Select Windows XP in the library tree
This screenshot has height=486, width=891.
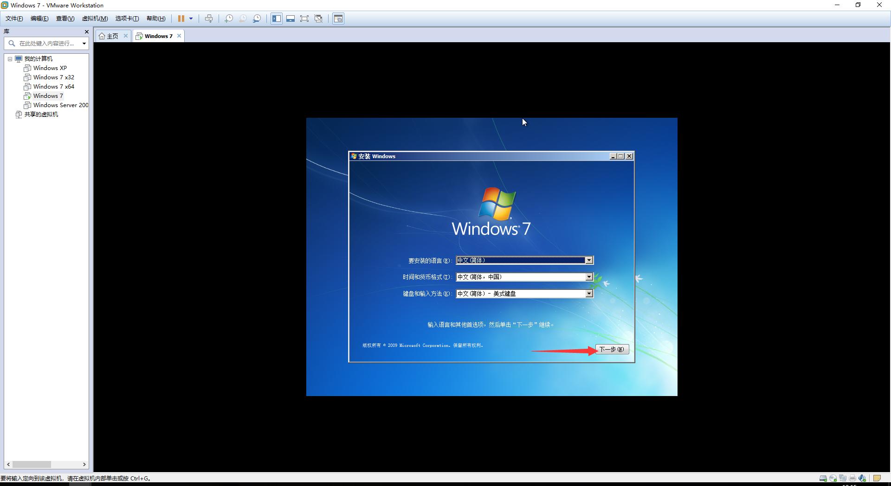point(50,68)
